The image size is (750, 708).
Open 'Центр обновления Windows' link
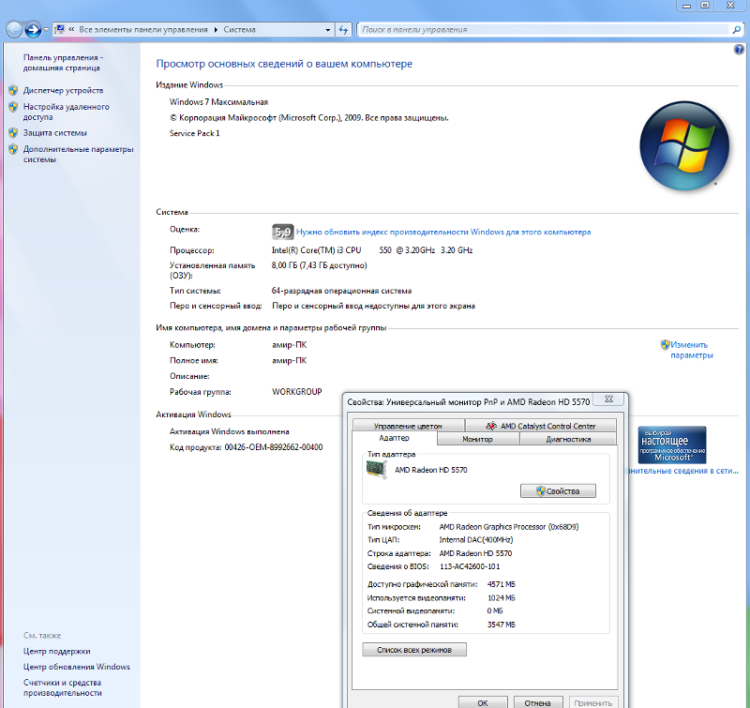tap(77, 667)
